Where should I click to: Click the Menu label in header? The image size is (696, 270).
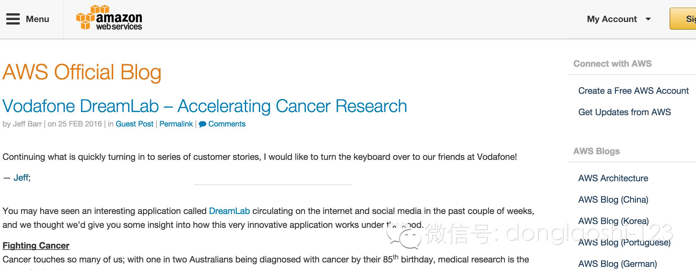tap(37, 19)
